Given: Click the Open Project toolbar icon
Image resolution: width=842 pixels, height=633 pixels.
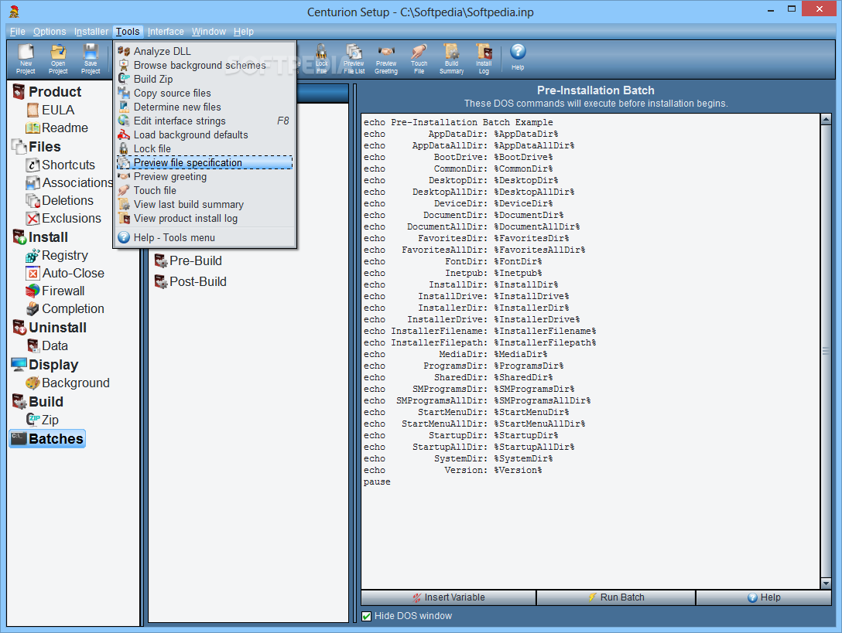Looking at the screenshot, I should (x=58, y=59).
